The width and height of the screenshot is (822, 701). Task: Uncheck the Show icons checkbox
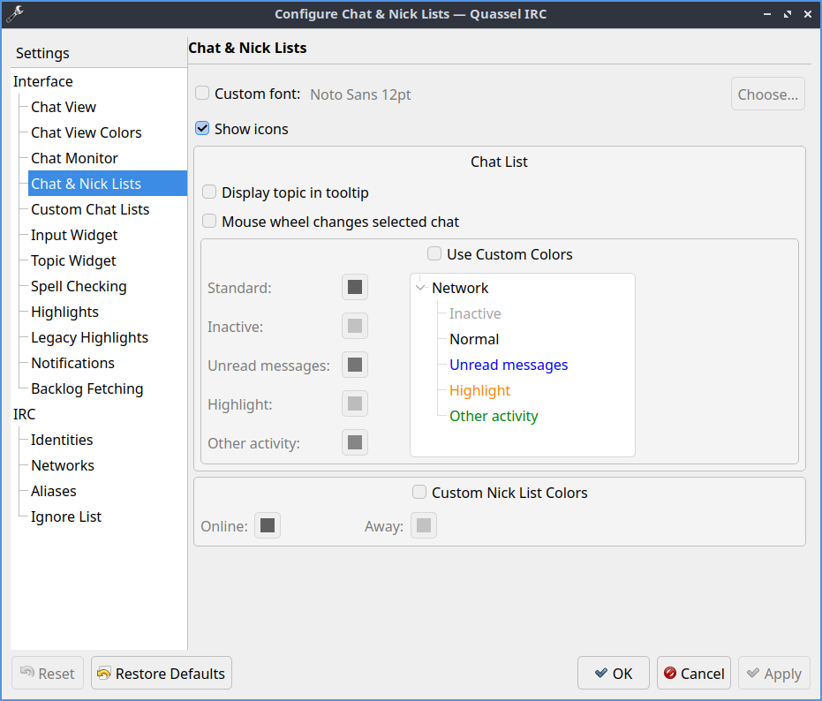pos(203,129)
